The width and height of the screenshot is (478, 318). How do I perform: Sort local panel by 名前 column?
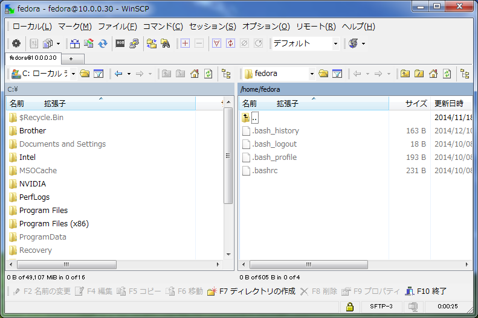[100, 103]
